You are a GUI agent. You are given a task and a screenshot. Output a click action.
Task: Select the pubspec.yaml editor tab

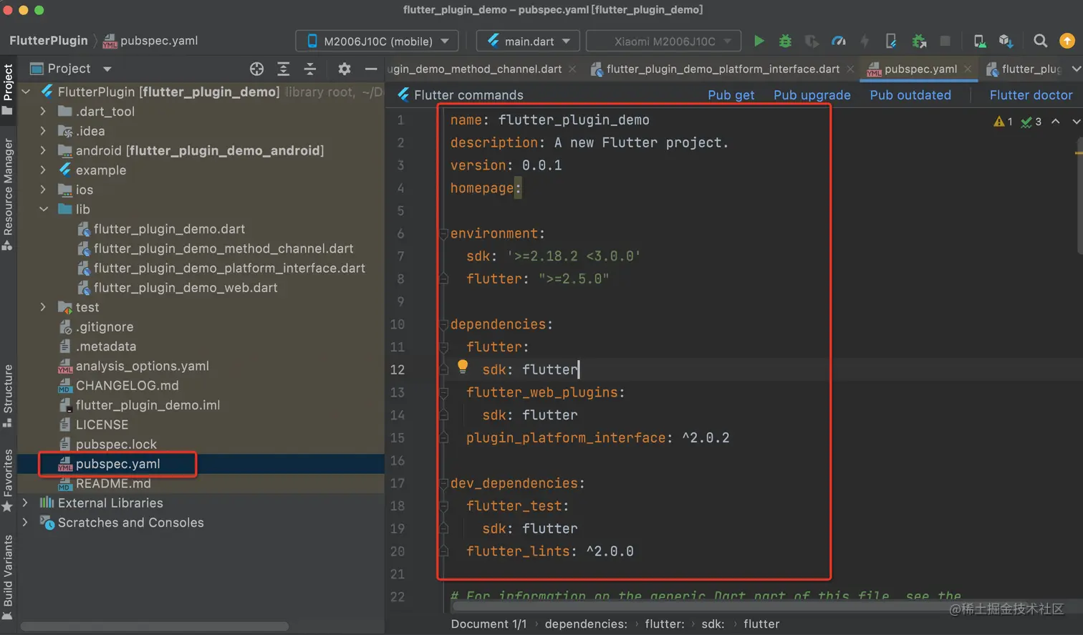point(920,69)
